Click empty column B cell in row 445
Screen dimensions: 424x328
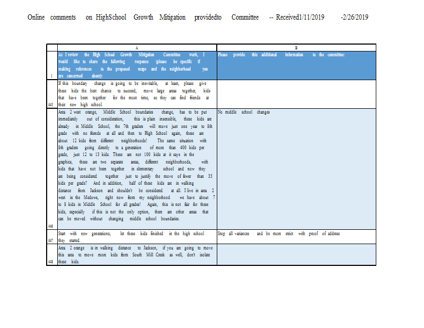click(x=296, y=94)
